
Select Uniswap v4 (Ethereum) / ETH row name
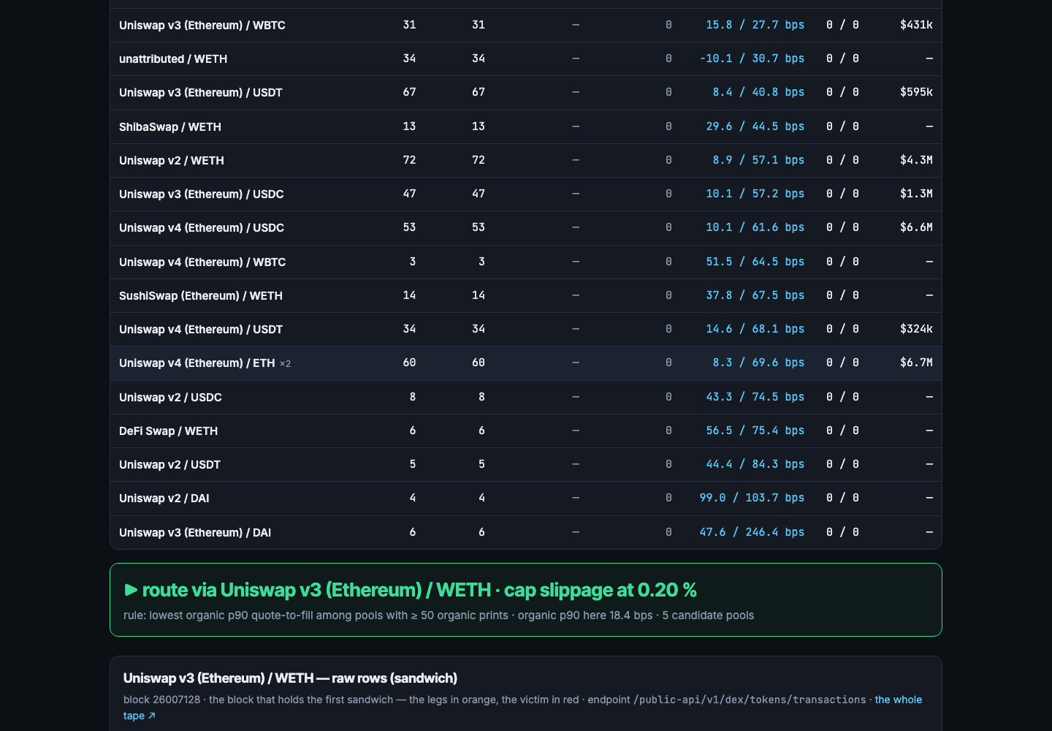pos(197,363)
